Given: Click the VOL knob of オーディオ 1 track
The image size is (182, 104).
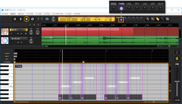Looking at the screenshot, I should coord(31,41).
